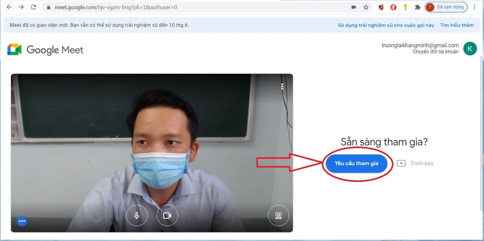The height and width of the screenshot is (241, 484).
Task: Open more options in video preview
Action: coord(282,87)
